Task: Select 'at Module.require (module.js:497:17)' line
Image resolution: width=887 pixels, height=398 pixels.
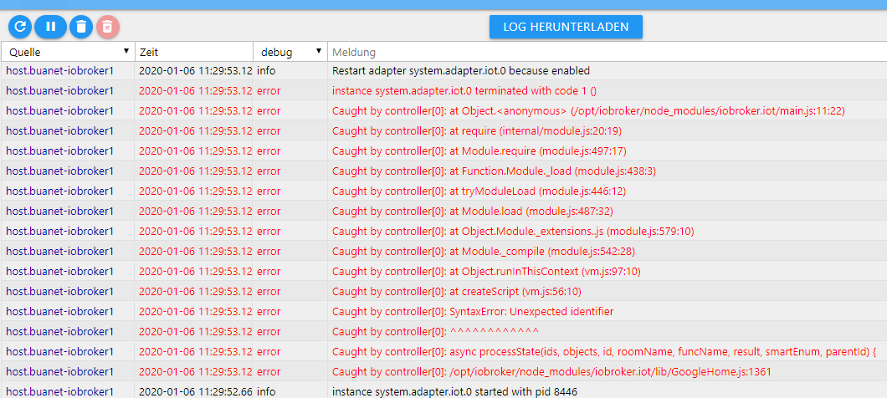Action: pos(479,151)
